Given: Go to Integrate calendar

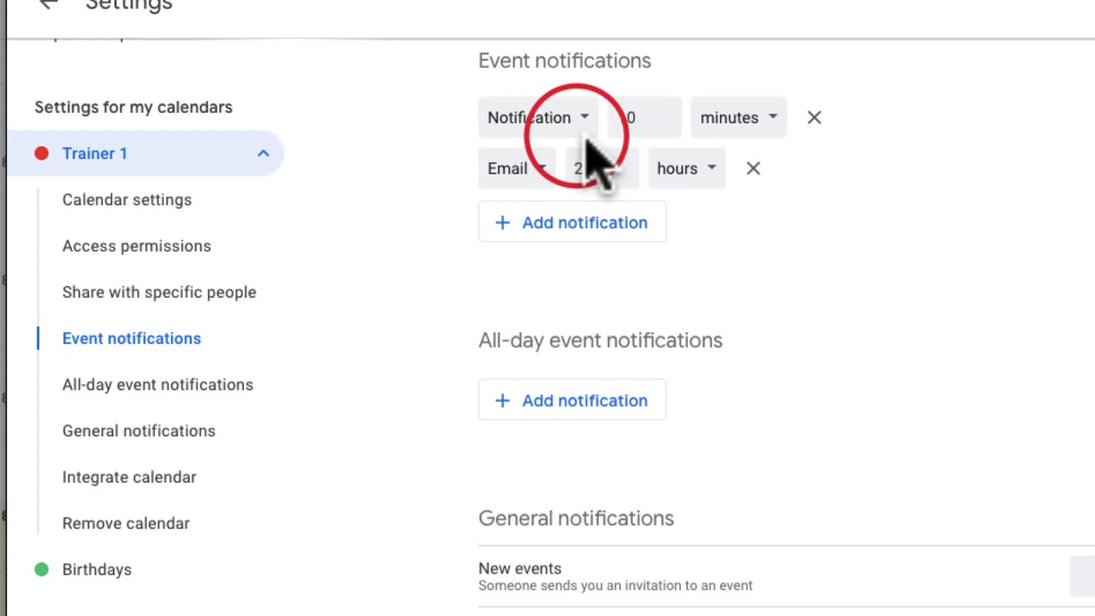Looking at the screenshot, I should tap(129, 477).
